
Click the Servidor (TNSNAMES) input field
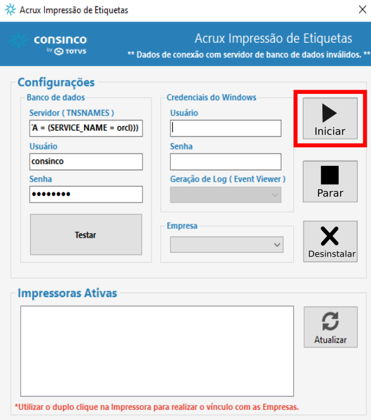(86, 128)
